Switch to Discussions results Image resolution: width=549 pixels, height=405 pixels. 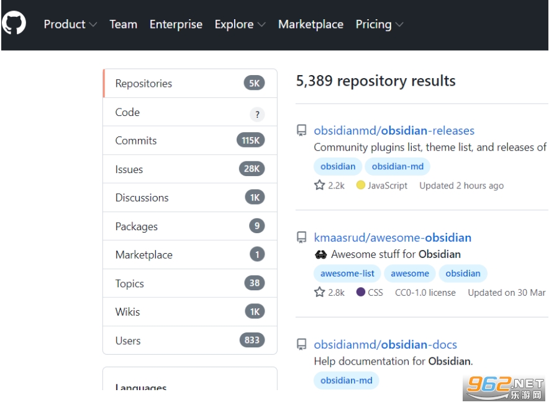(190, 198)
